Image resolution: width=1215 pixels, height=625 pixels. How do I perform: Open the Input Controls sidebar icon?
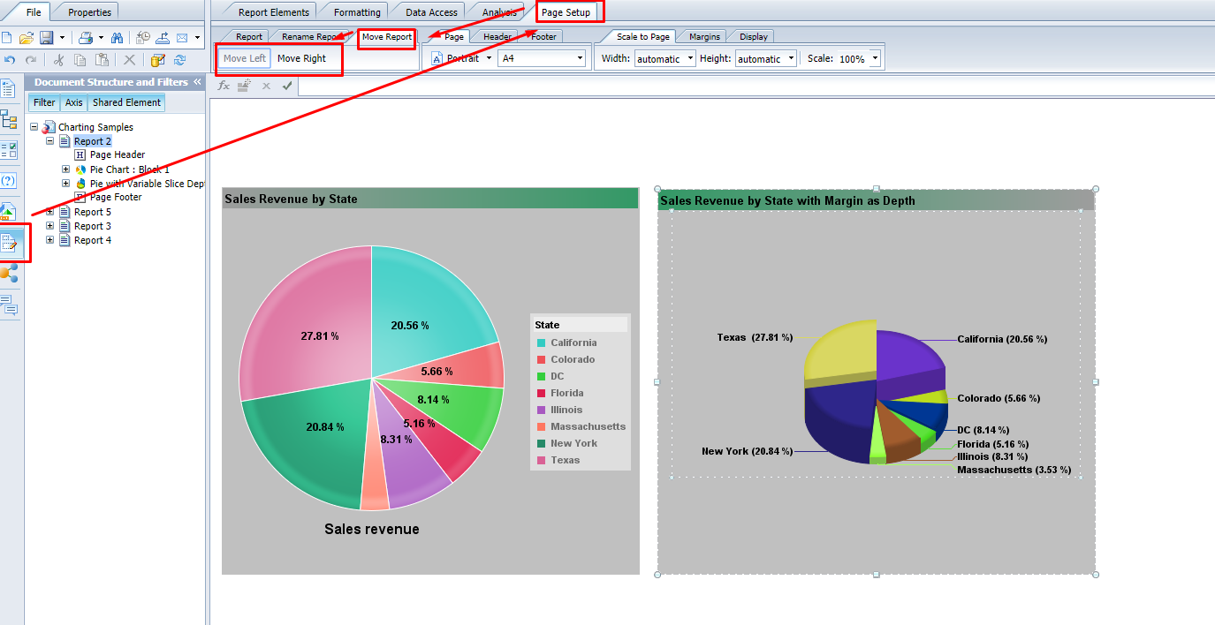click(8, 149)
